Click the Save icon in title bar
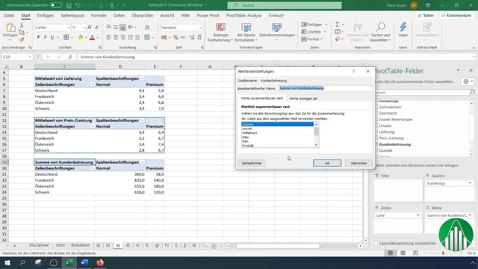 69,6
